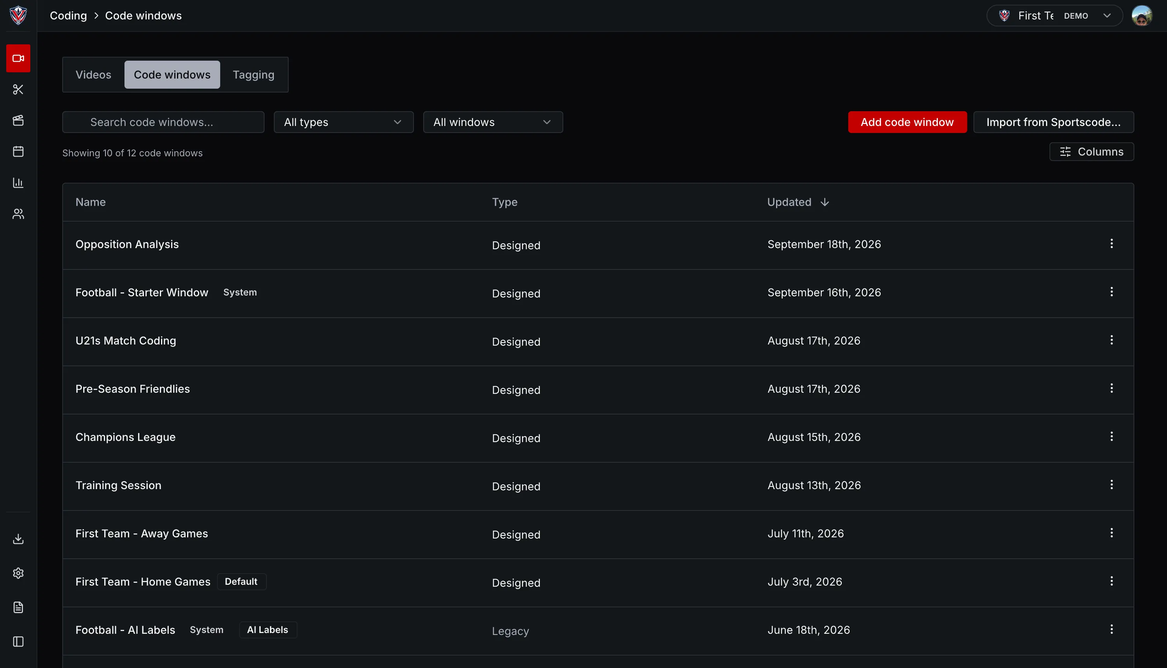Open the row menu for Football - AI Labels

pyautogui.click(x=1111, y=630)
